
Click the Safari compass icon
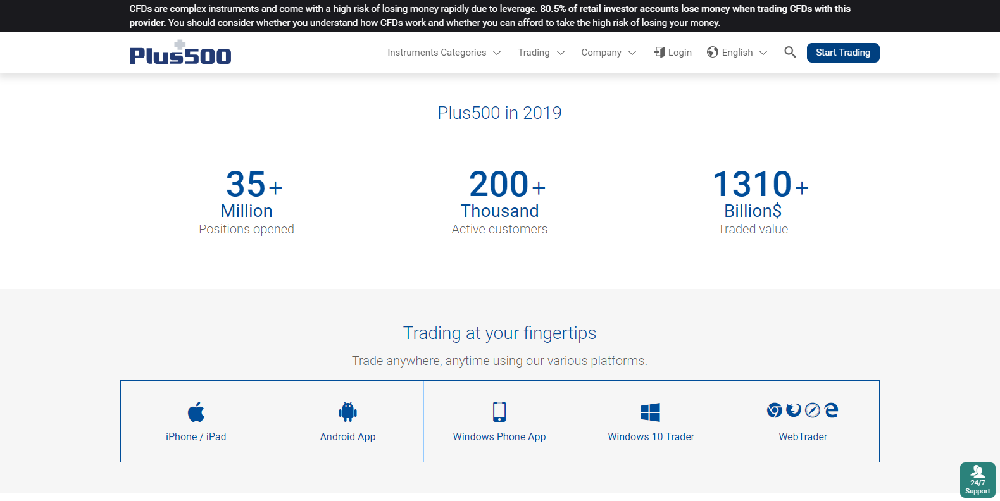click(x=813, y=411)
